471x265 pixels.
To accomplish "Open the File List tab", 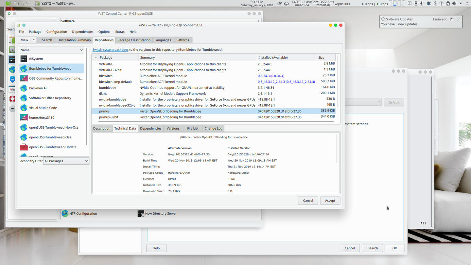I will point(193,128).
